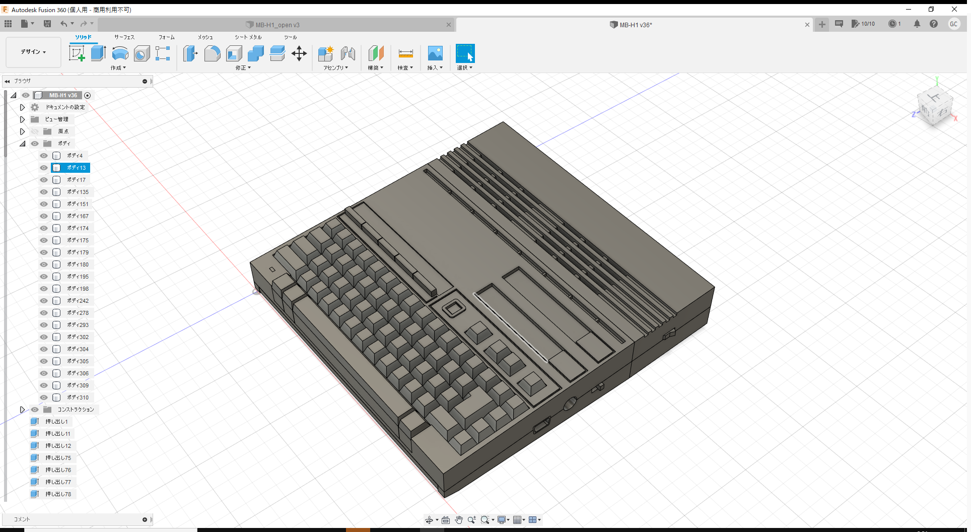Viewport: 971px width, 532px height.
Task: Select the Revolve tool
Action: click(120, 53)
